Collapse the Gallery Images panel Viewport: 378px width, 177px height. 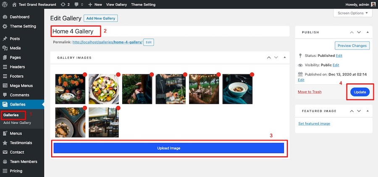tap(284, 57)
